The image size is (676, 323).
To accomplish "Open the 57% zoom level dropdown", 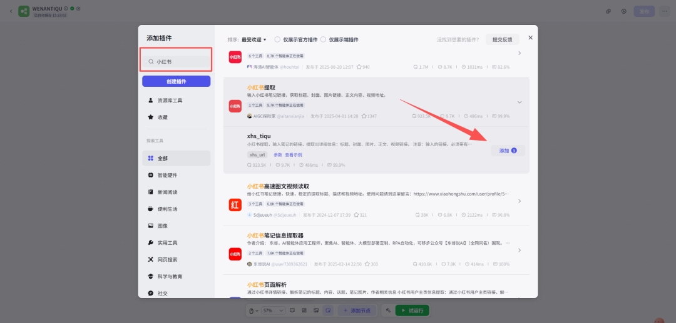I will click(274, 310).
